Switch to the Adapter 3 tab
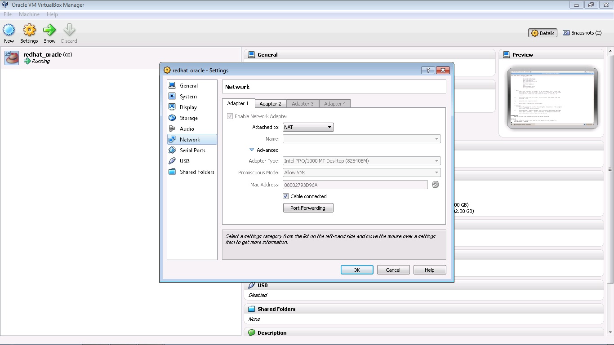 (303, 104)
